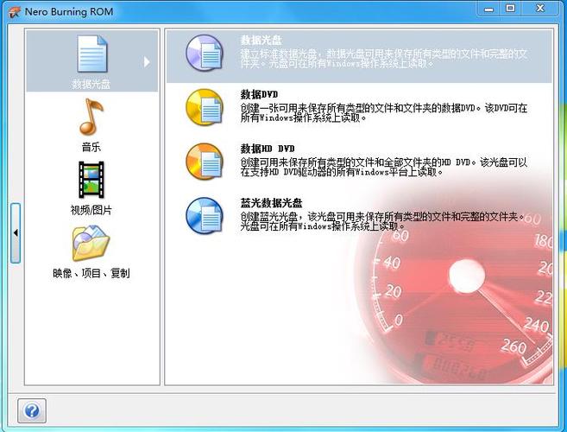Open the 音乐 music note category
The image size is (567, 432).
pos(91,116)
